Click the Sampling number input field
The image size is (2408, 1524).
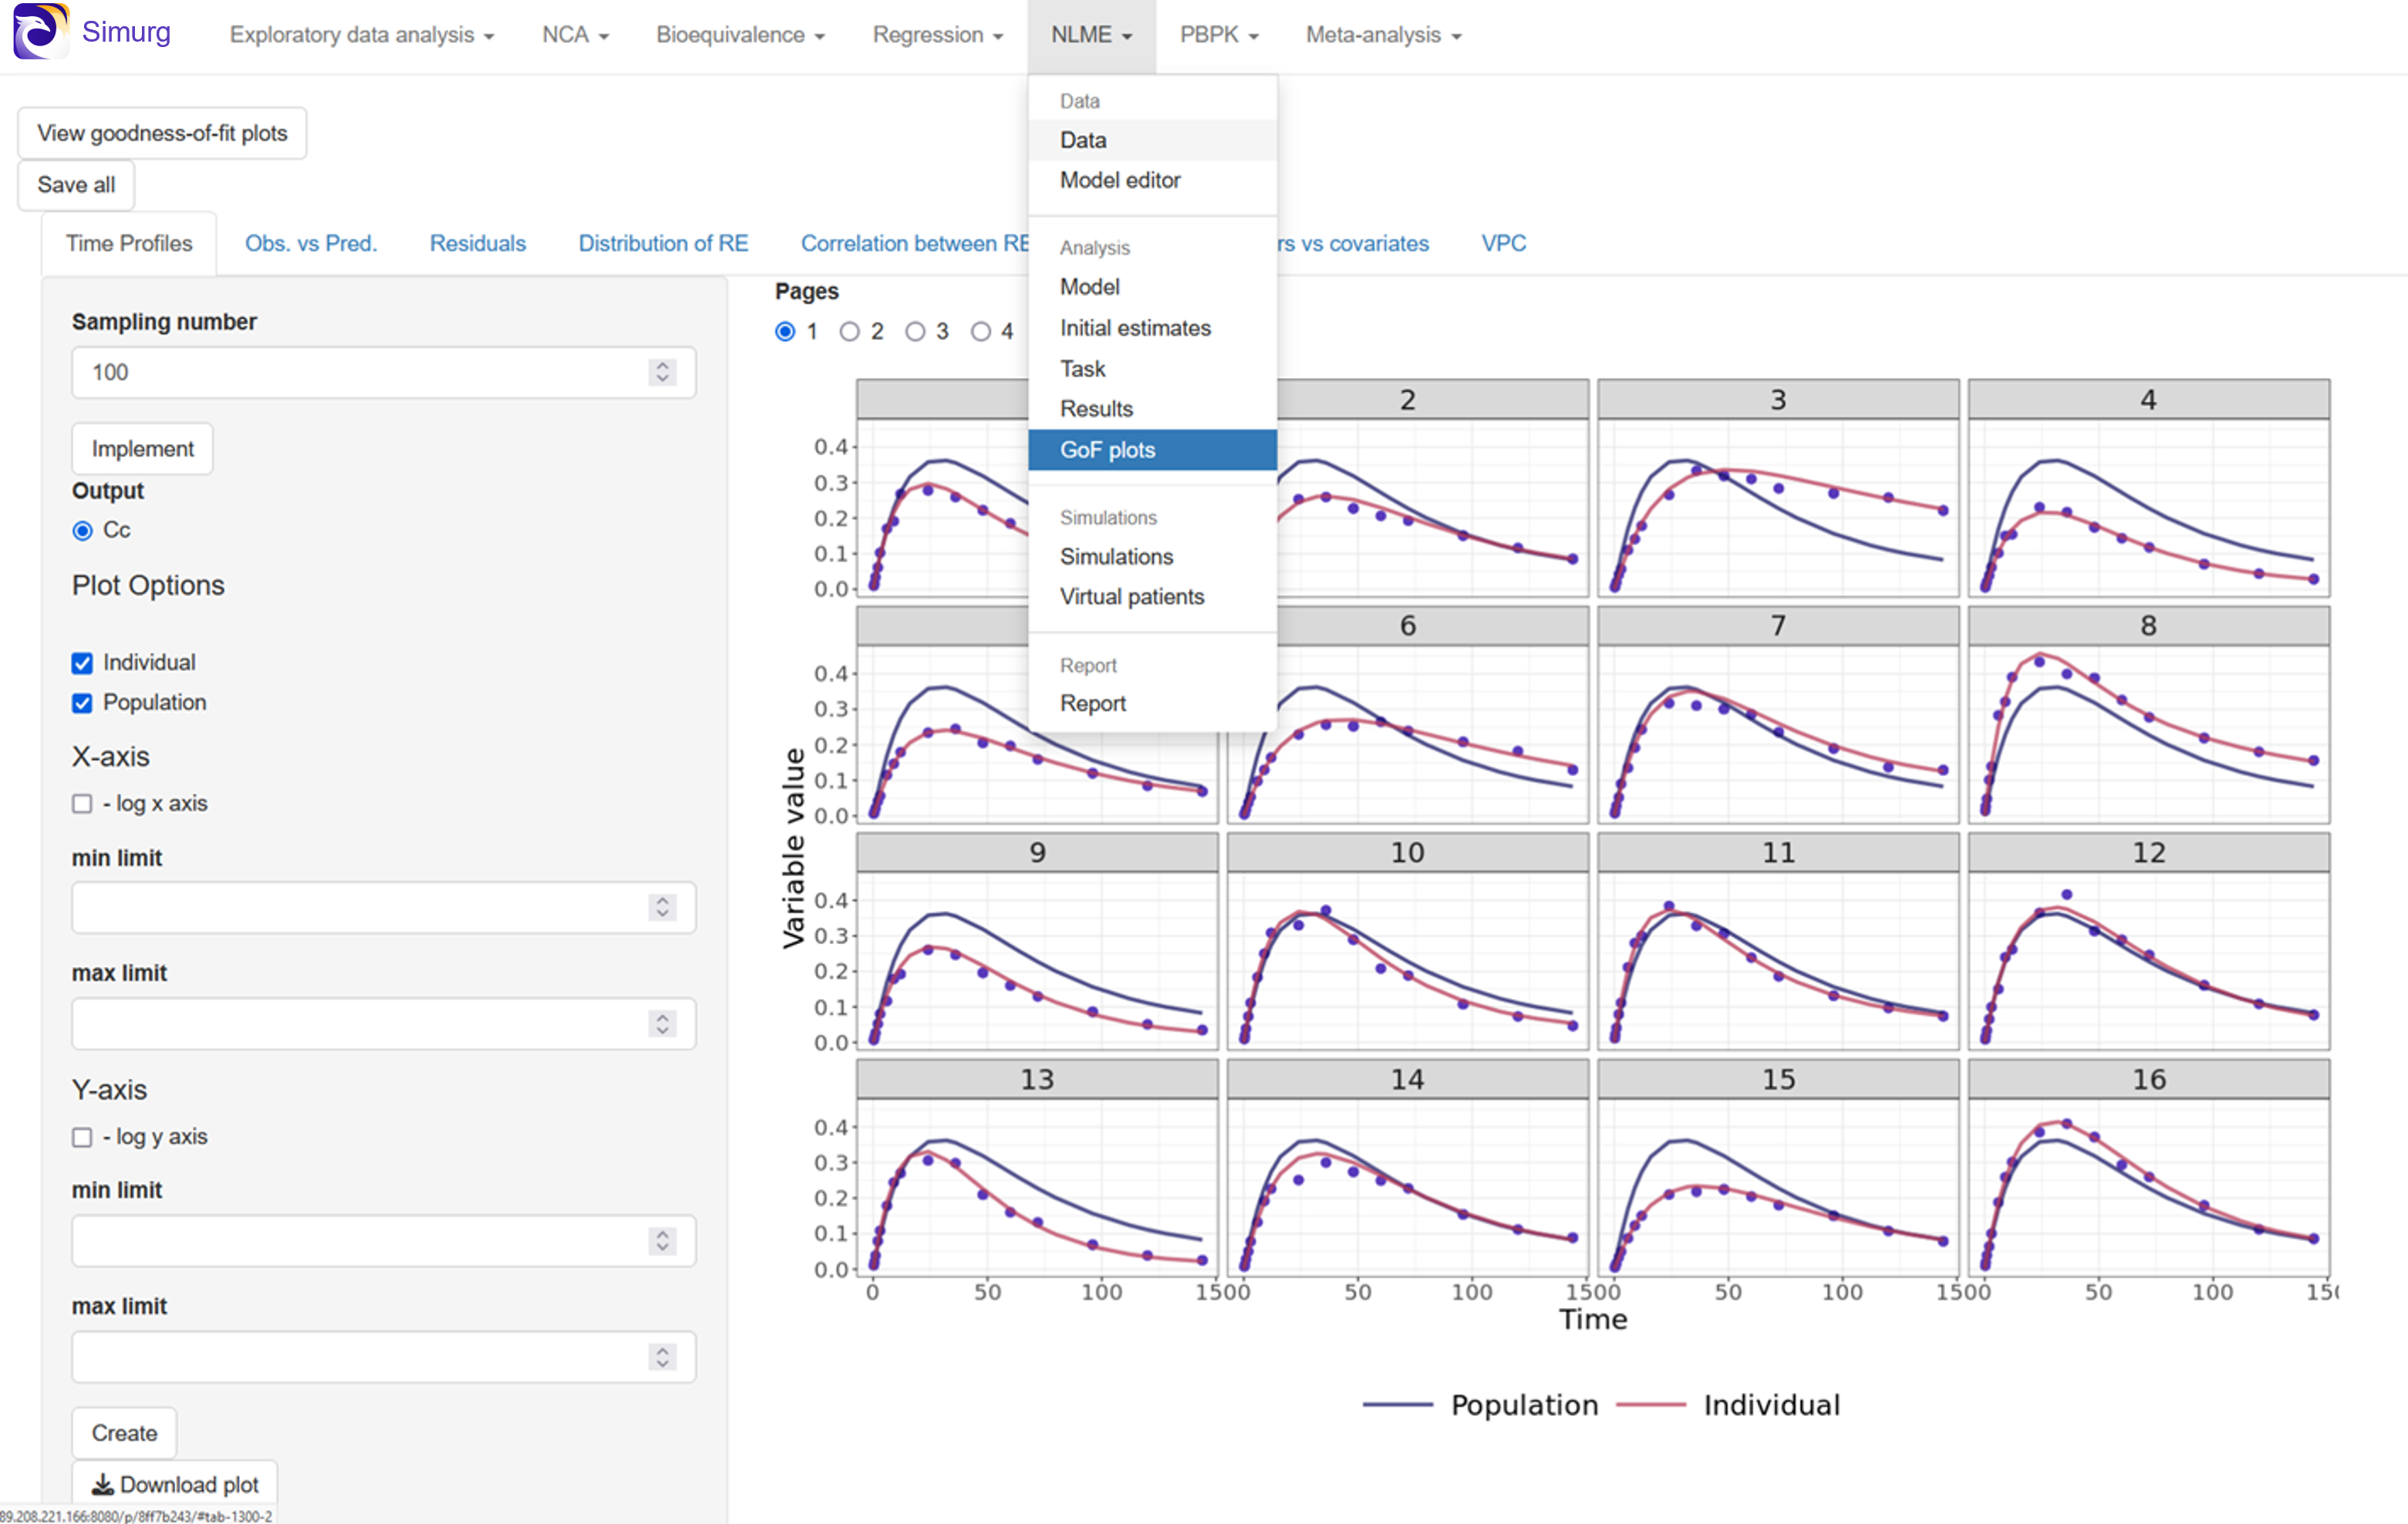coord(384,373)
